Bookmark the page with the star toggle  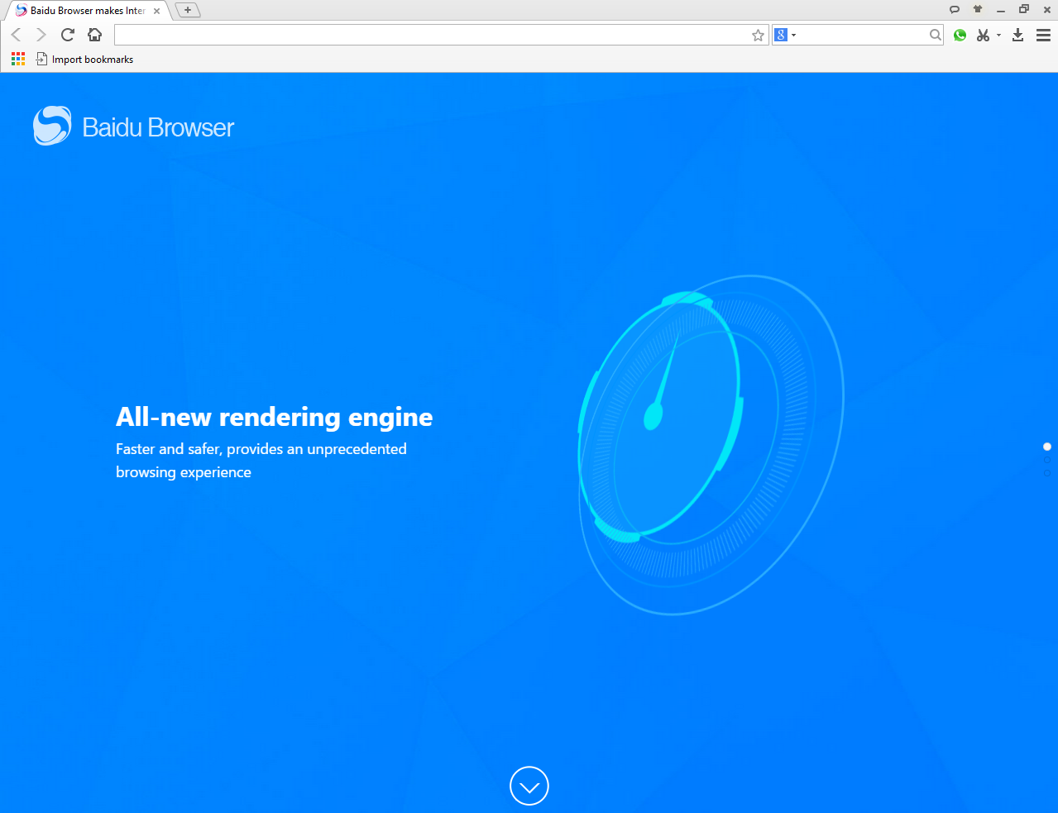(757, 35)
